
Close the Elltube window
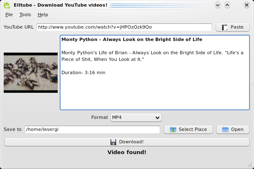247,5
